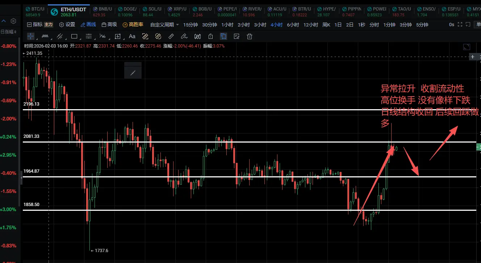Switch to the 12小时 timeframe

tap(311, 25)
